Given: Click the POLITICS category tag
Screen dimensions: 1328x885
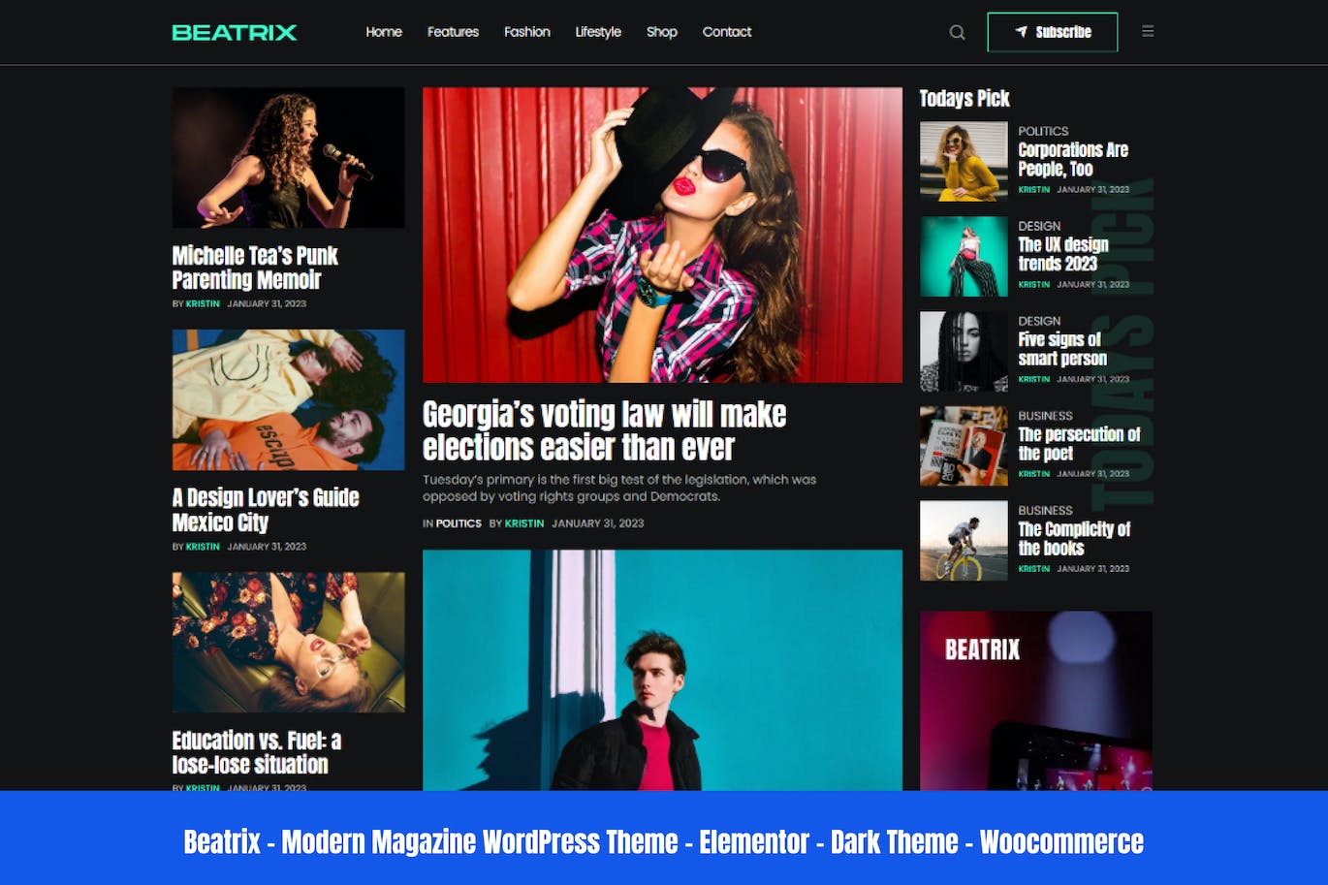Looking at the screenshot, I should pos(459,523).
